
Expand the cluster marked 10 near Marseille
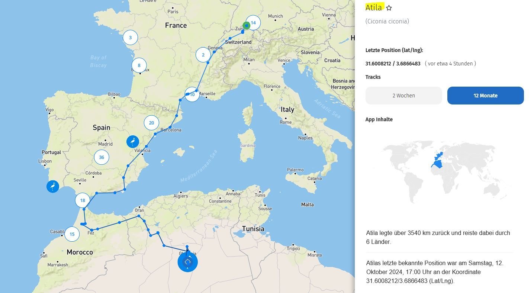(x=192, y=94)
